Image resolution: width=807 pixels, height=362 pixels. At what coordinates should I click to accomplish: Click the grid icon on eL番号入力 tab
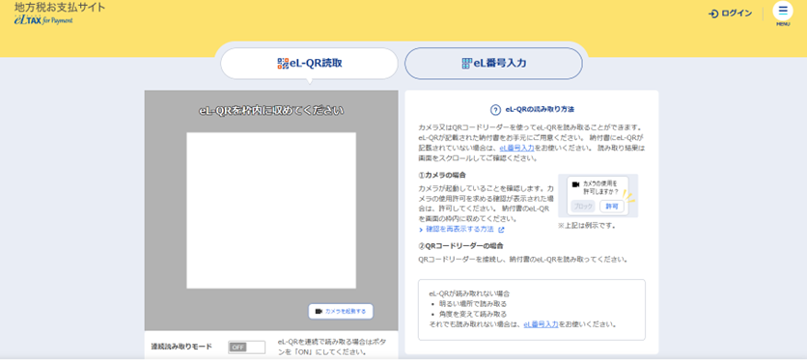[x=466, y=64]
